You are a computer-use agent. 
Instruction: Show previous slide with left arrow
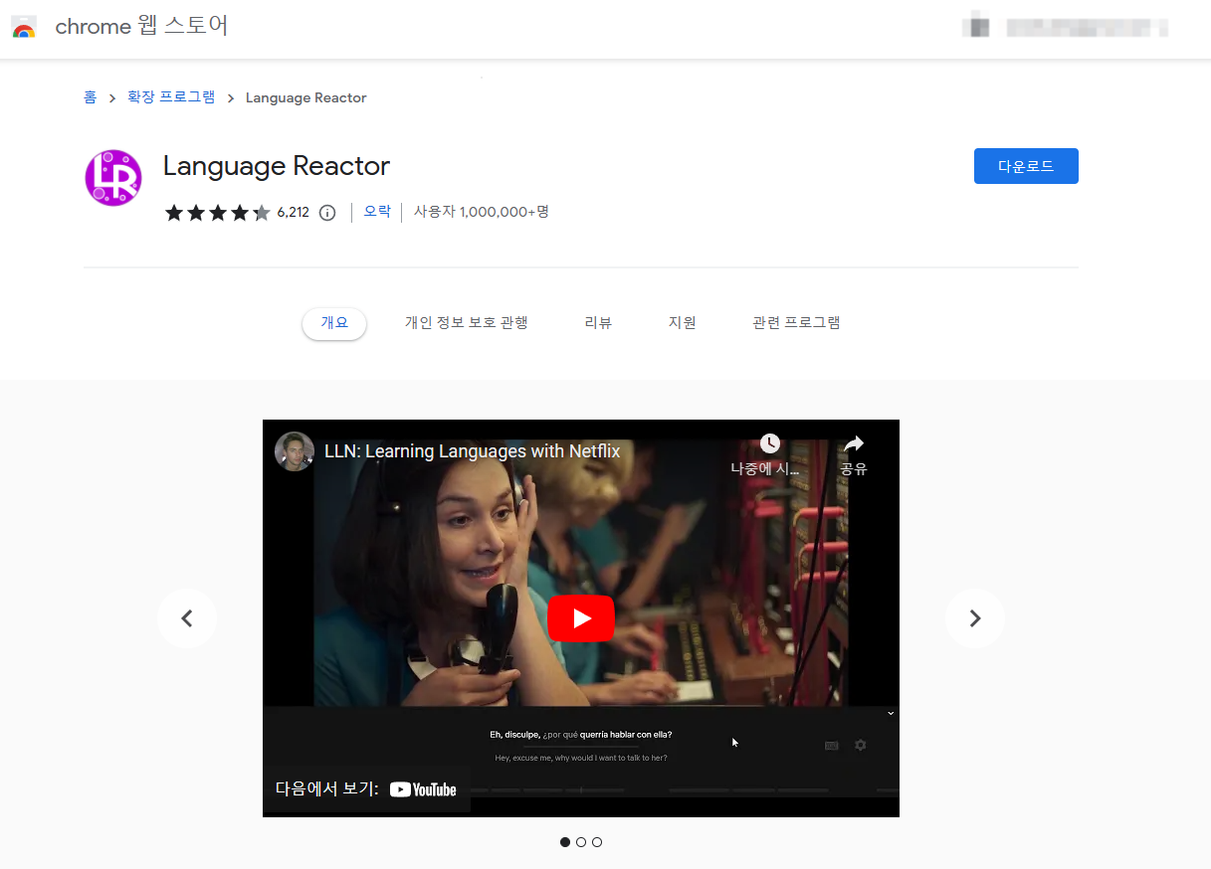(x=187, y=618)
